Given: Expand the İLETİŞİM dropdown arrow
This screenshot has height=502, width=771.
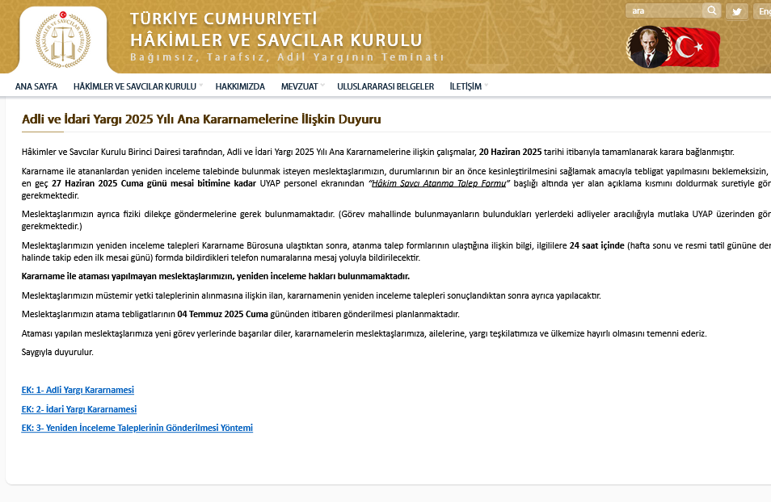Looking at the screenshot, I should (x=487, y=86).
